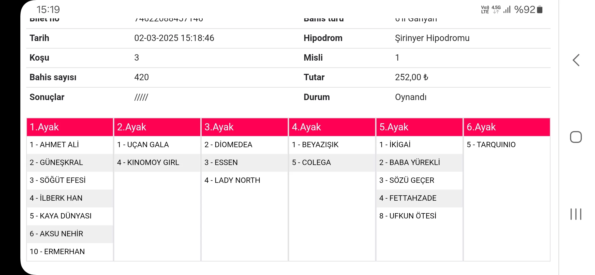This screenshot has width=595, height=275.
Task: Click the Oynandı status text
Action: [x=411, y=97]
